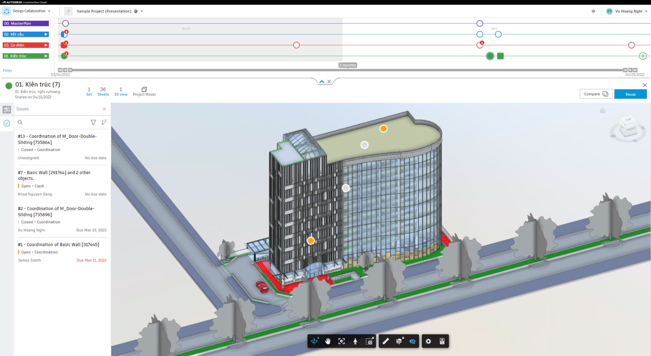
Task: Open the issue filter funnel
Action: click(x=93, y=123)
